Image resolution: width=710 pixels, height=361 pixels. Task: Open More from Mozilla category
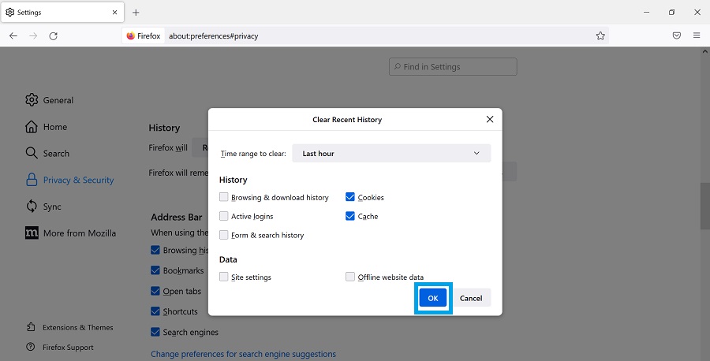point(71,233)
